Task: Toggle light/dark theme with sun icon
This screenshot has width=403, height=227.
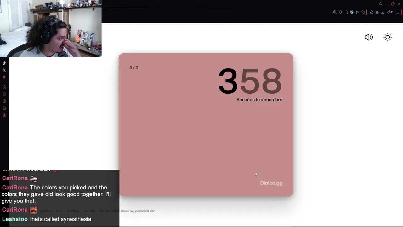Action: 388,37
